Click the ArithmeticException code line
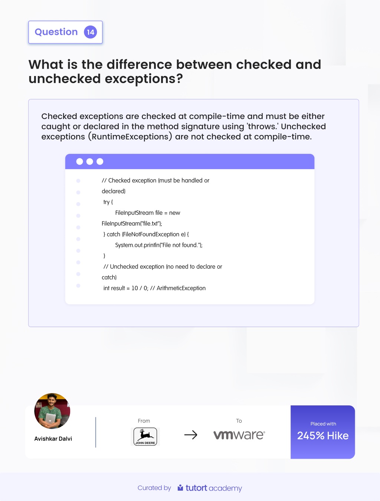The width and height of the screenshot is (380, 501). 154,288
